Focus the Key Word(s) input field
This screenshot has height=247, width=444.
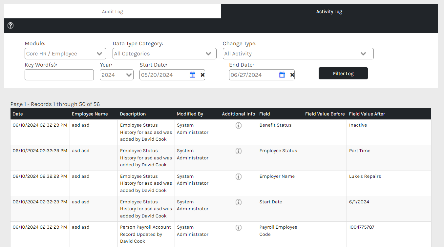tap(59, 75)
